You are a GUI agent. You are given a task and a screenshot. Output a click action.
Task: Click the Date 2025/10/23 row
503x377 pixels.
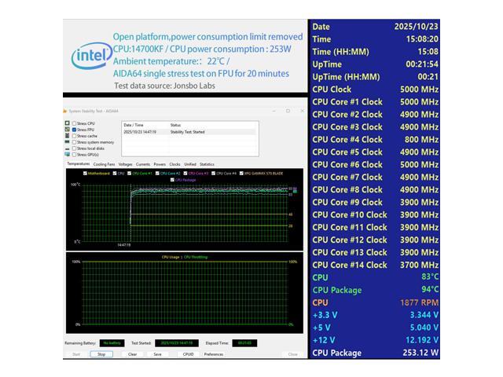tap(375, 27)
